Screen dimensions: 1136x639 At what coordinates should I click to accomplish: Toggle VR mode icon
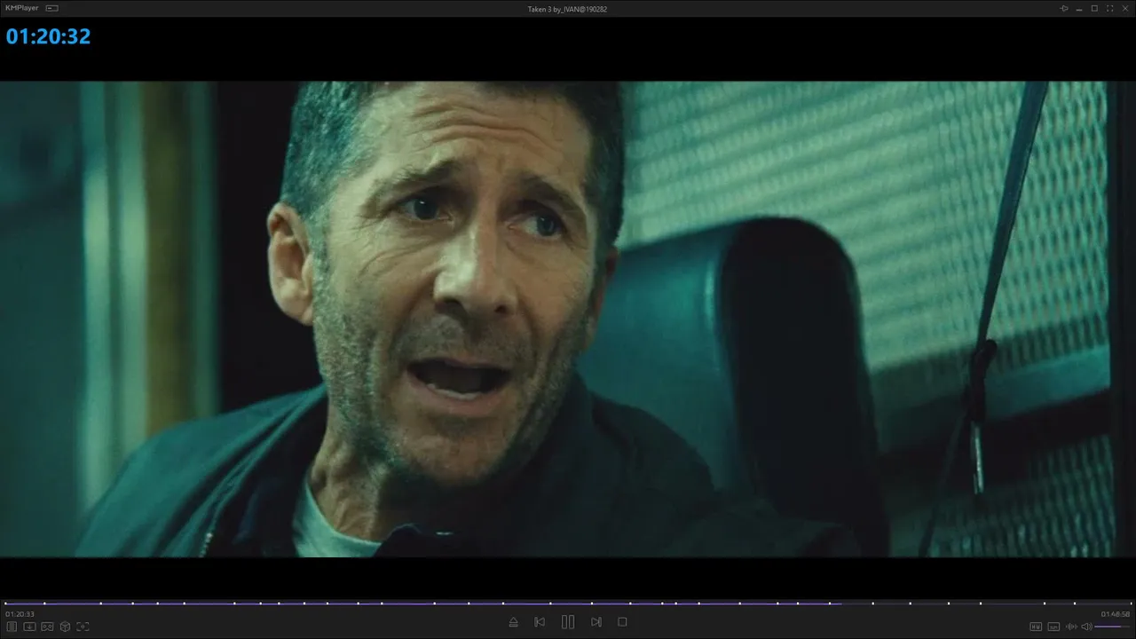[47, 627]
